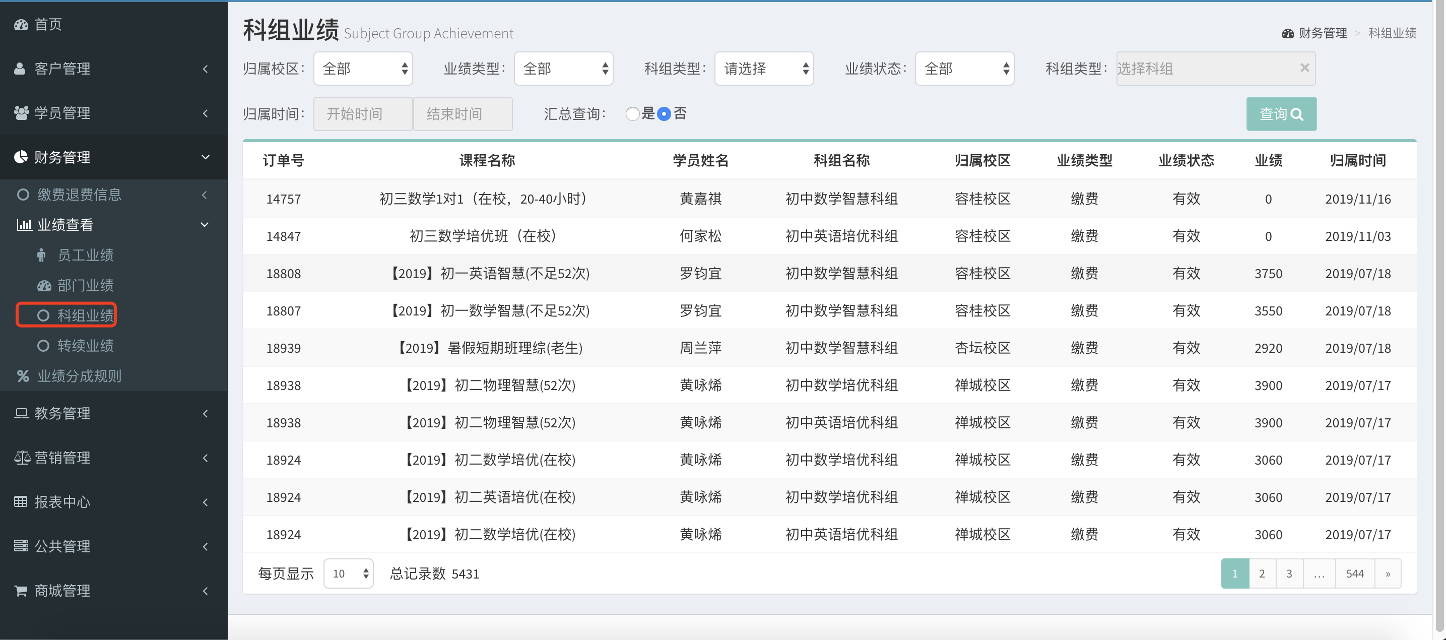
Task: Click the group icon beside 学员管理
Action: [x=21, y=113]
